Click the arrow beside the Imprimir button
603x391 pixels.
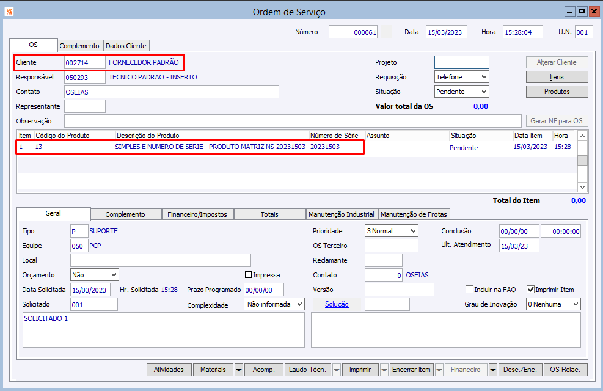[x=384, y=370]
